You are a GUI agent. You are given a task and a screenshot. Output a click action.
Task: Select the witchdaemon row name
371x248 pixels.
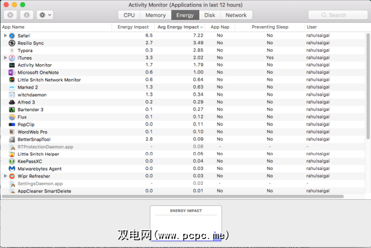click(x=32, y=95)
